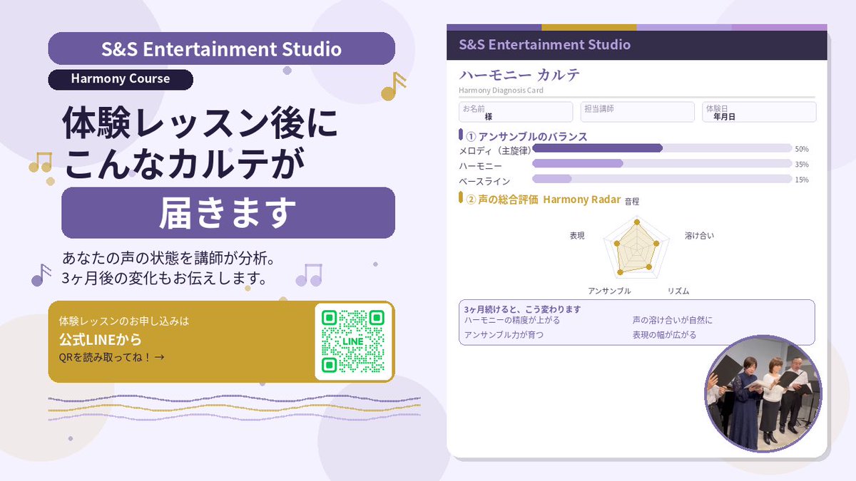Click the 35% value label
Image resolution: width=856 pixels, height=481 pixels.
point(802,164)
